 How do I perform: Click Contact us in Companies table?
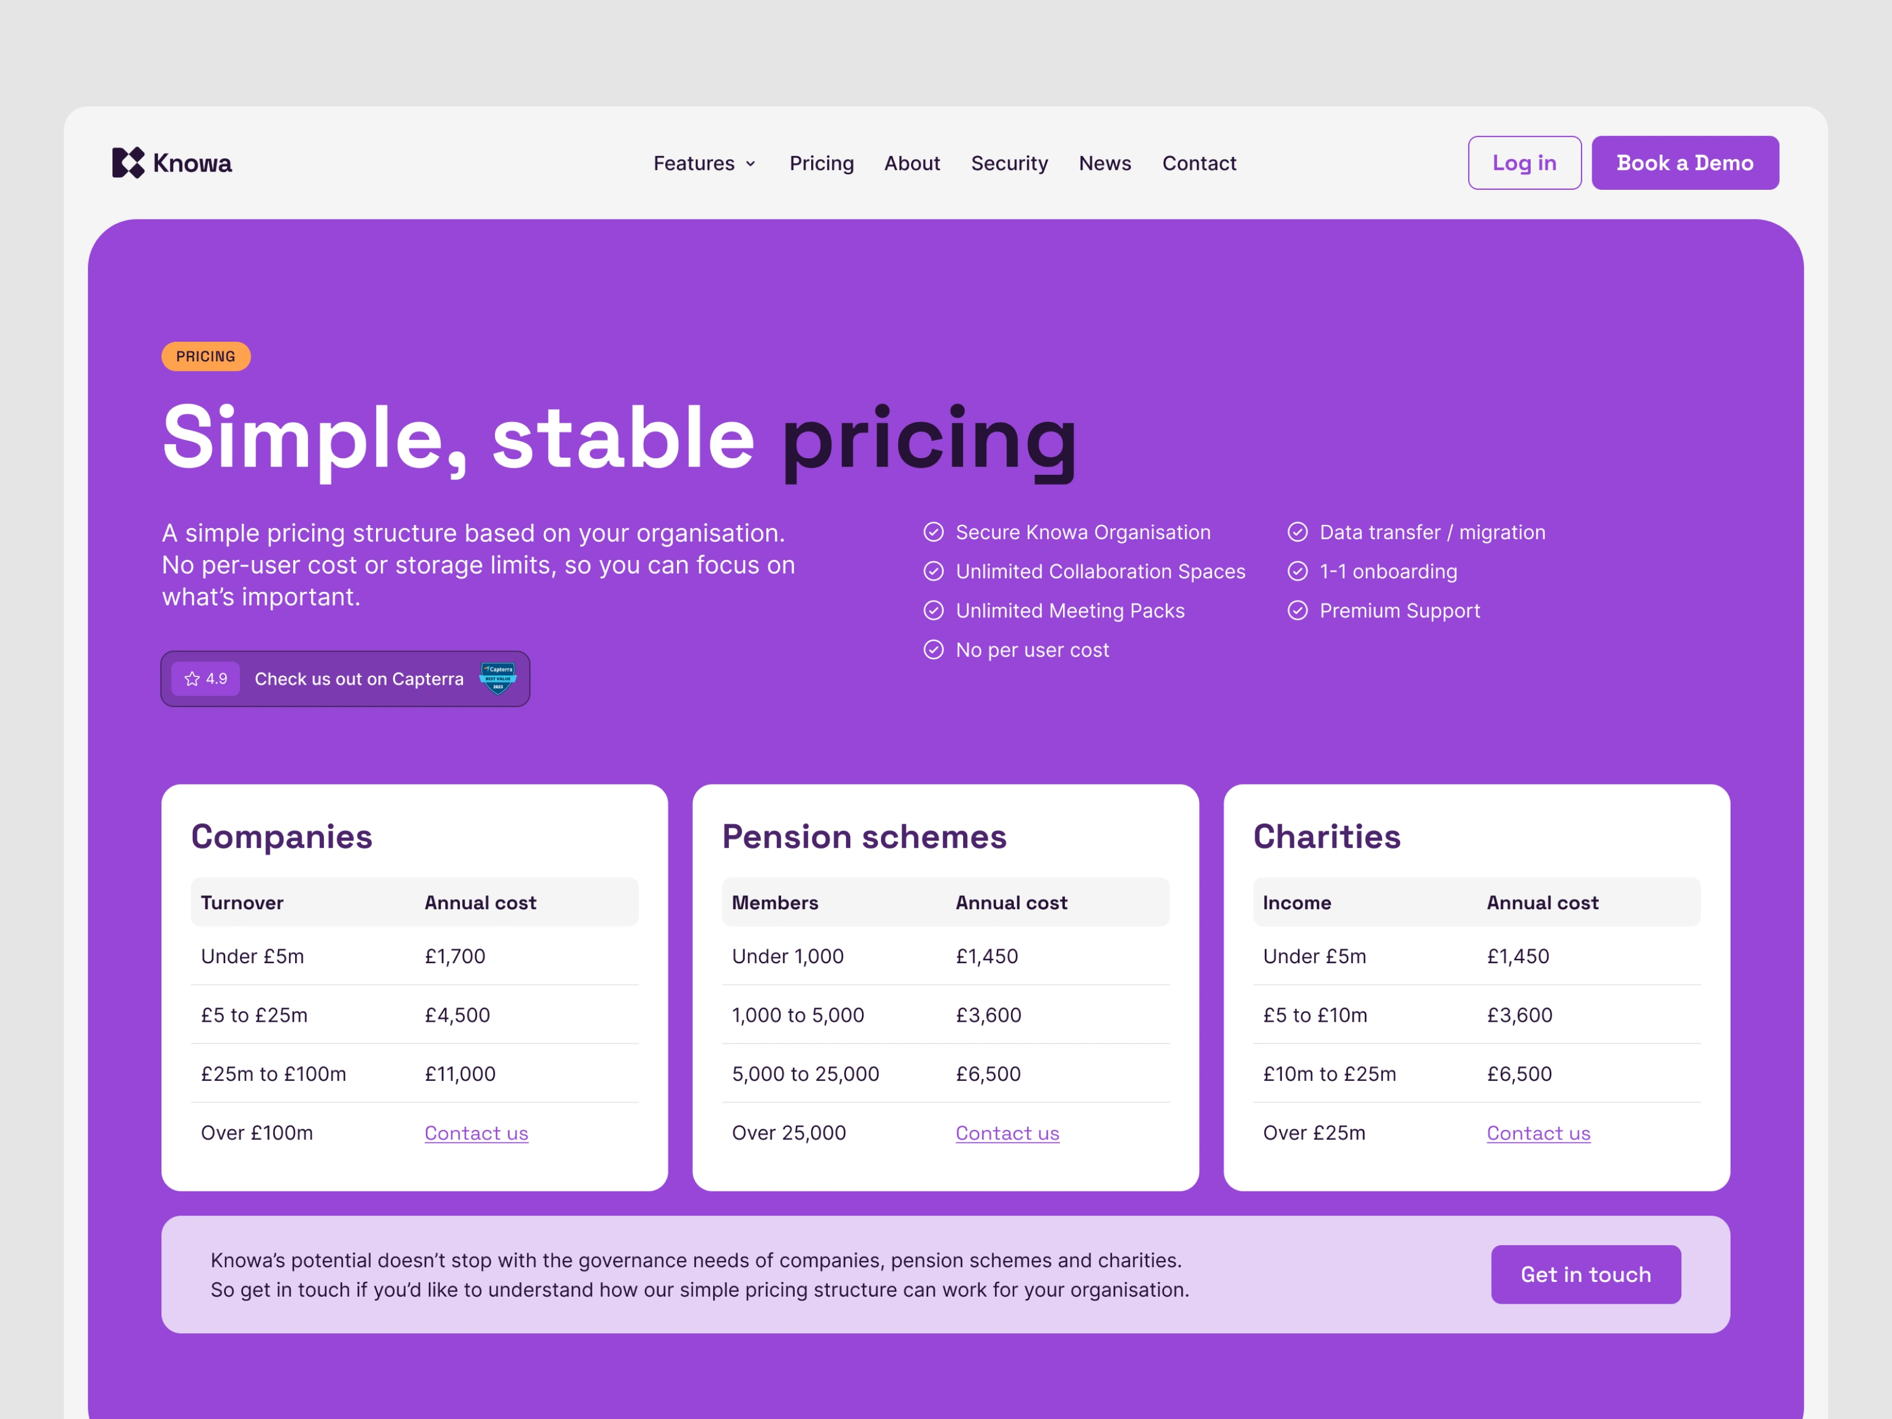click(x=477, y=1133)
